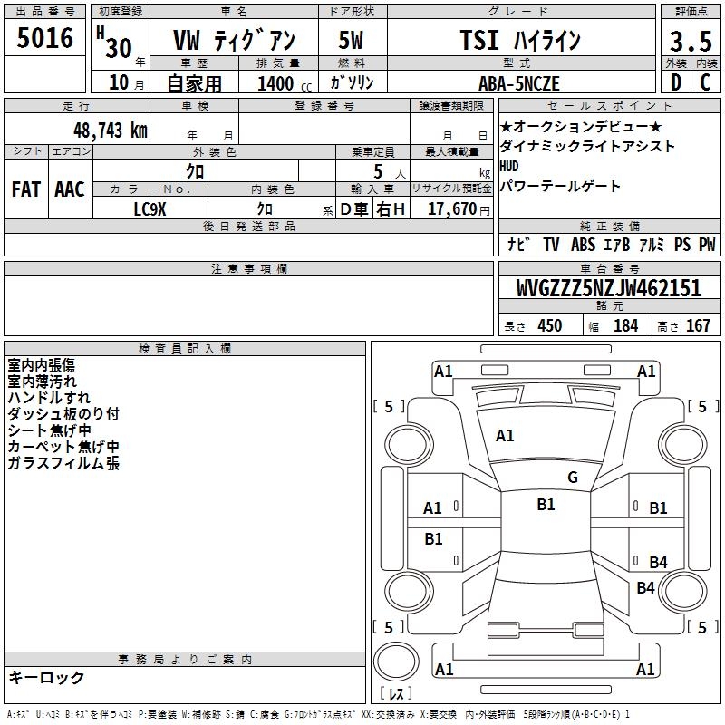Select width value 184
725x725 pixels.
coord(625,326)
